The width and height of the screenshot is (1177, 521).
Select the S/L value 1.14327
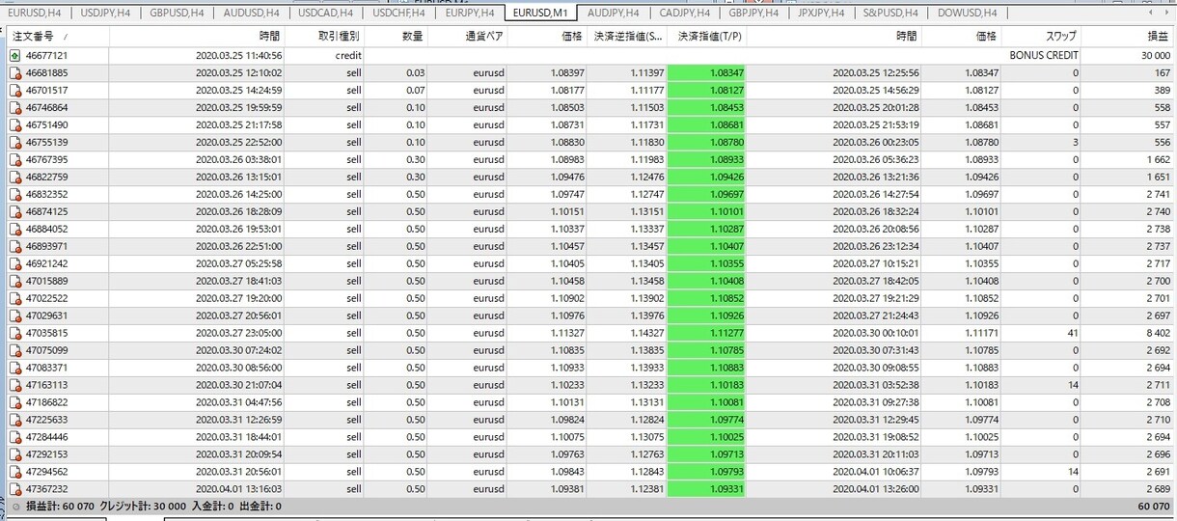(x=646, y=334)
